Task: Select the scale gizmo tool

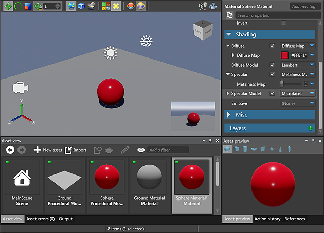Action: click(x=27, y=6)
